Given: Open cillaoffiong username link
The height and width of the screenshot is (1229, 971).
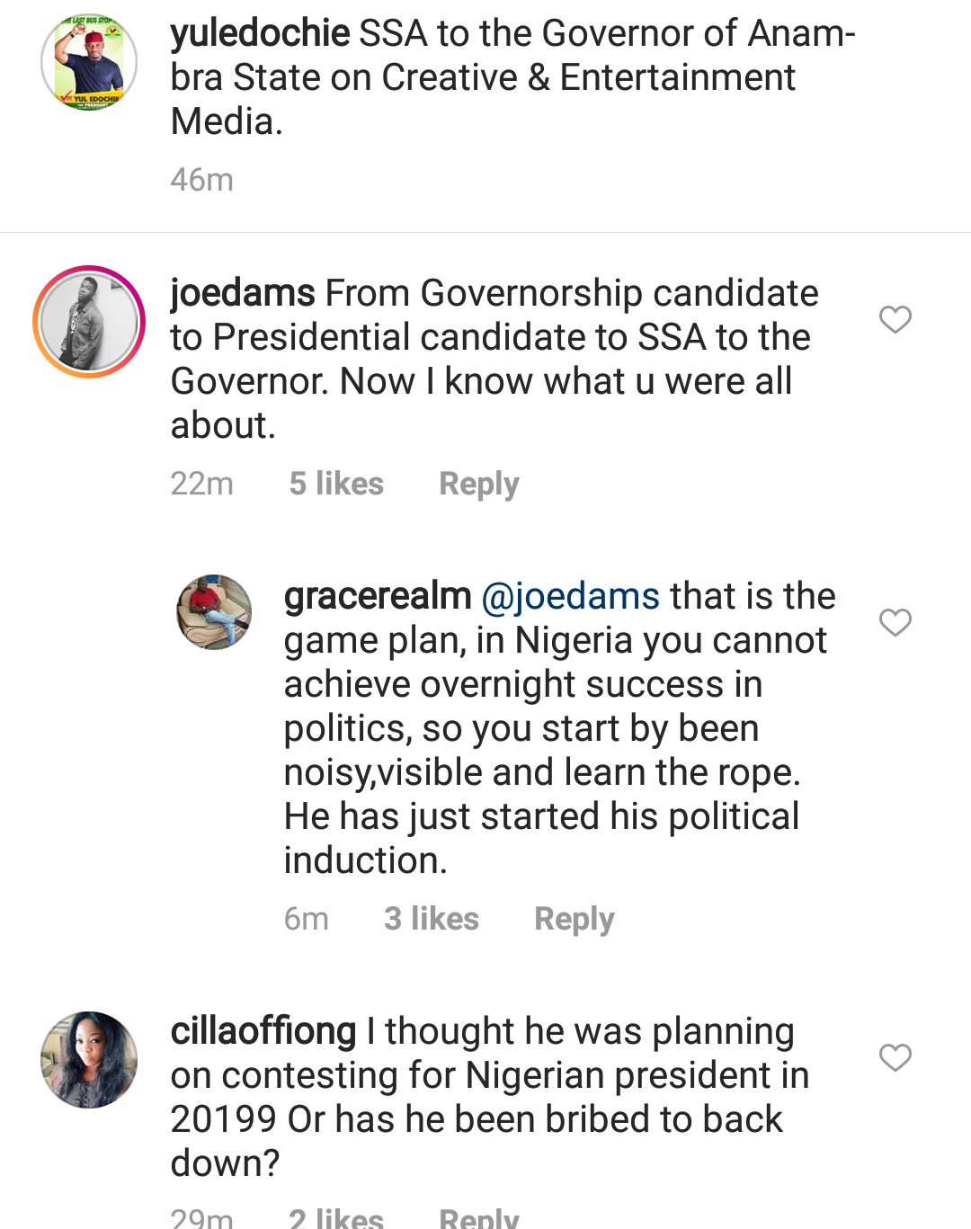Looking at the screenshot, I should [x=263, y=1031].
